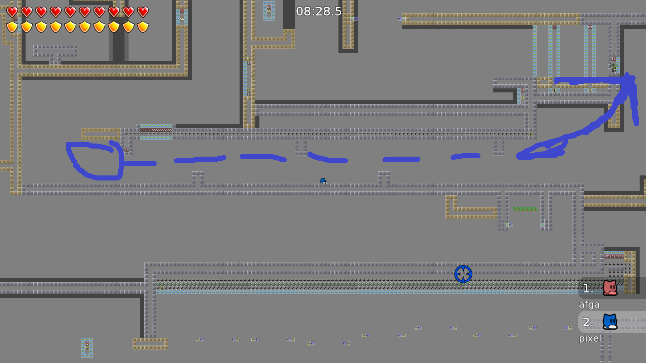Click the green spiky tiles strip
Image resolution: width=646 pixels, height=363 pixels.
[524, 209]
